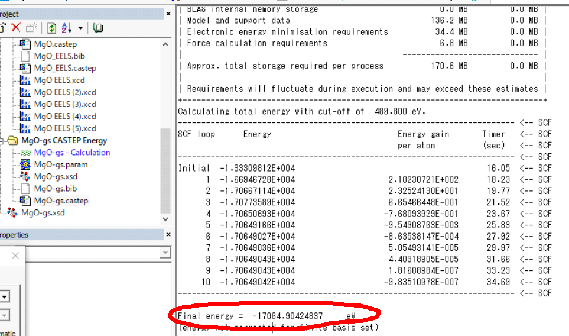Click the timer value 34.69
569x336 pixels.
click(498, 282)
